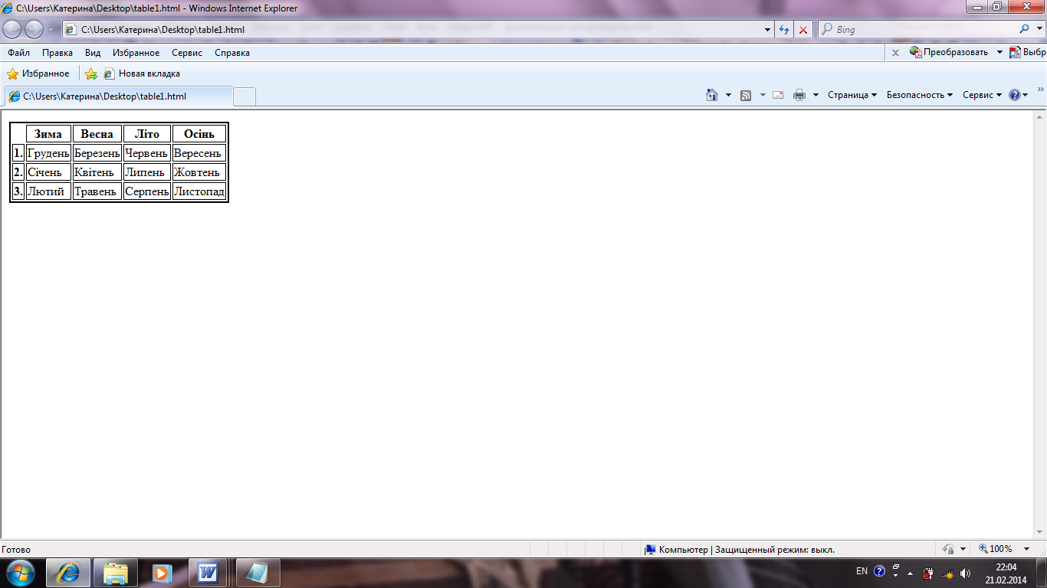Open the Правка menu
This screenshot has height=588, width=1047.
click(57, 53)
